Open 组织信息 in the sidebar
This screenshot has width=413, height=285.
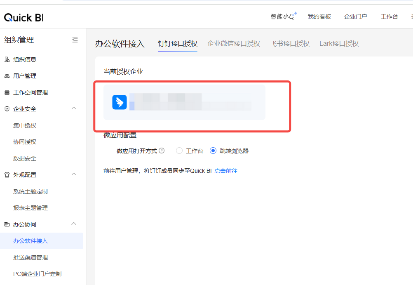25,59
